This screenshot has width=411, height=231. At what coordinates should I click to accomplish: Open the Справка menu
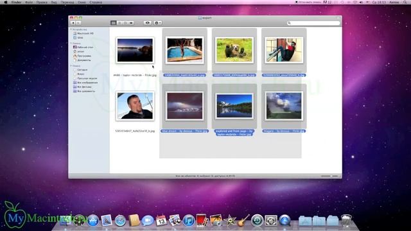[96, 2]
